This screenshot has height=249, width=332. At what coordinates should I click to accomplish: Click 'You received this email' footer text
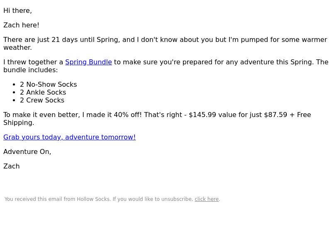coord(33,199)
